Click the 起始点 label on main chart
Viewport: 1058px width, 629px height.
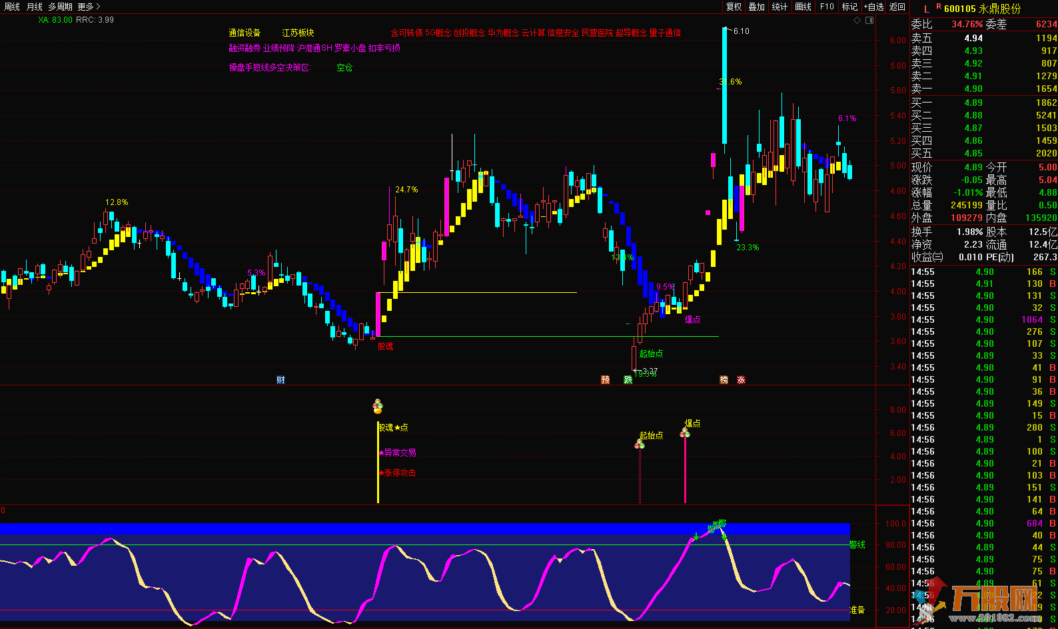tap(651, 353)
